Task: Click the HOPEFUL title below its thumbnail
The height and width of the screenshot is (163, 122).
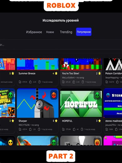Action: point(67,121)
